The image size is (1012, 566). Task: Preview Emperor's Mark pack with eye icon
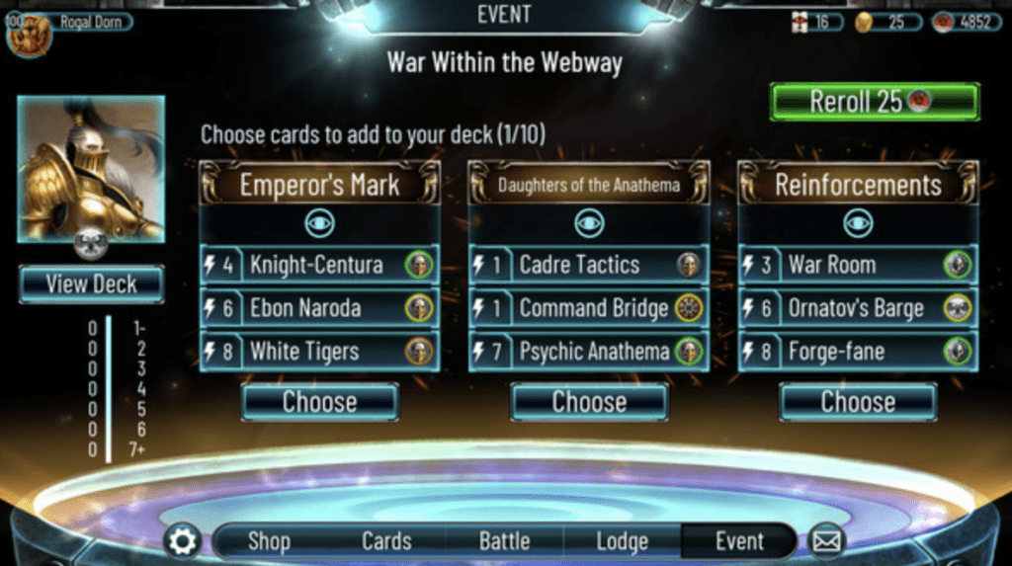[x=319, y=223]
